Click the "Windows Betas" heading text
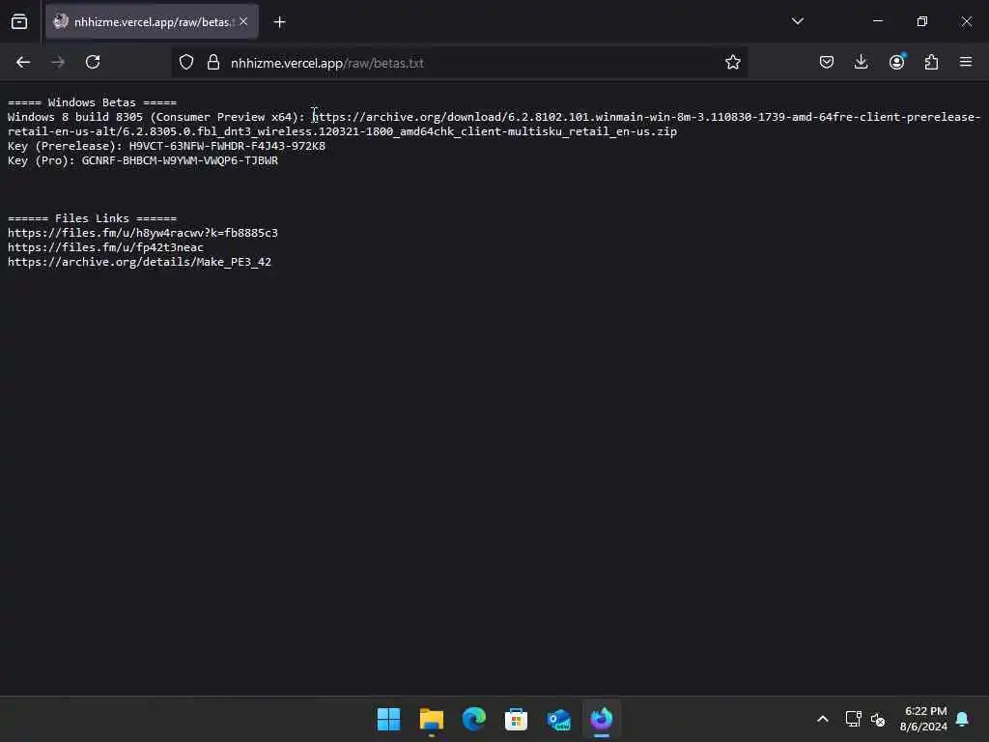Viewport: 989px width, 742px height. pyautogui.click(x=92, y=102)
